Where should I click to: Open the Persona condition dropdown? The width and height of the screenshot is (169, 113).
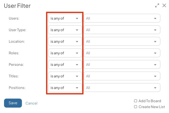coord(65,65)
